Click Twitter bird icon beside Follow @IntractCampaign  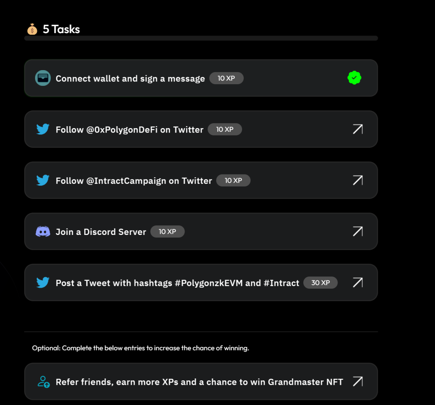click(x=43, y=180)
